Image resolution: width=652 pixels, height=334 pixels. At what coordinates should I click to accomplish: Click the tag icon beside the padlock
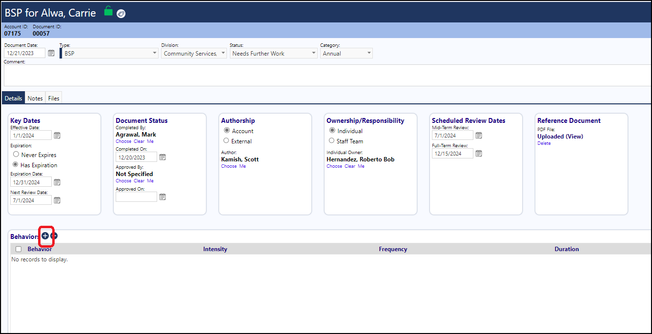[x=121, y=14]
